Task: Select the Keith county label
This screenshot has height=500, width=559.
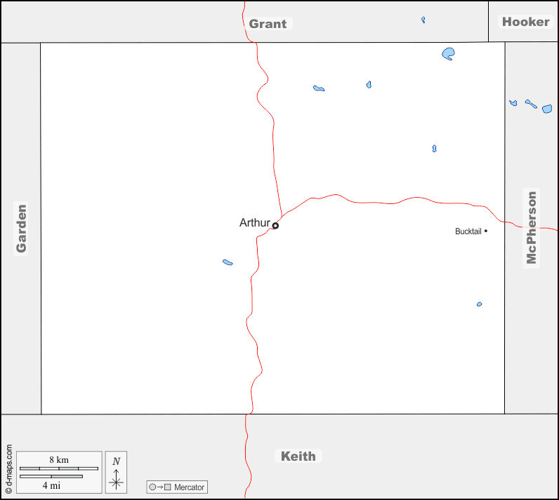Action: [298, 456]
